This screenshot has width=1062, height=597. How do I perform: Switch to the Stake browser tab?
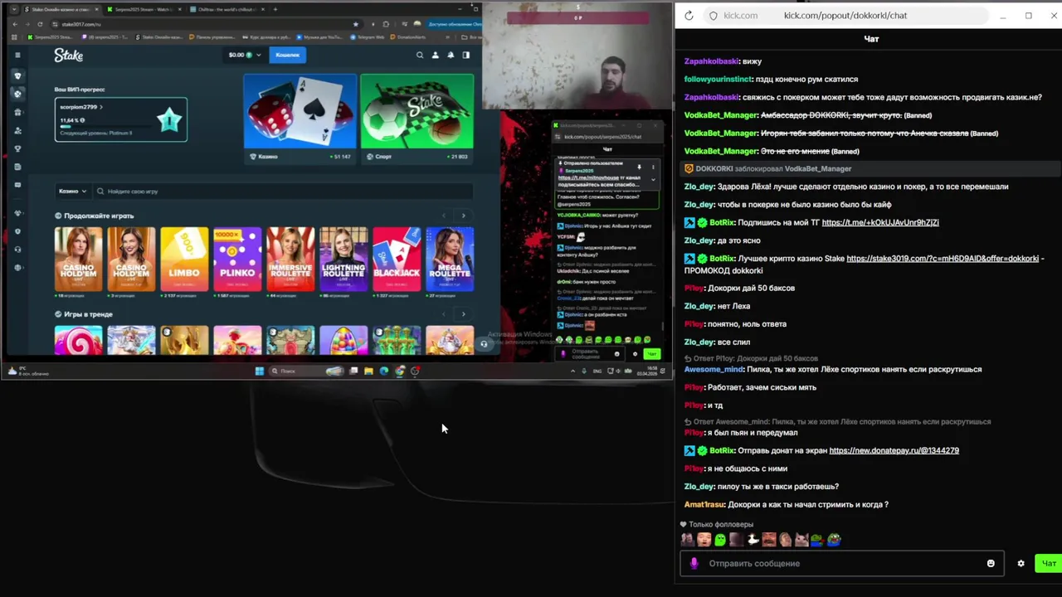[61, 9]
